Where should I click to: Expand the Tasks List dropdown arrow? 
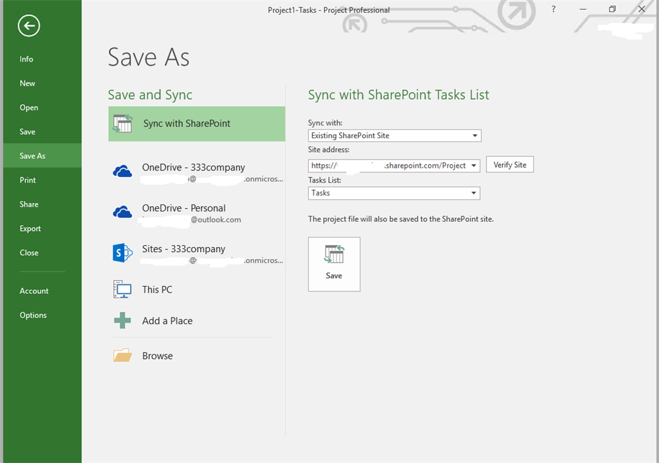pyautogui.click(x=474, y=194)
